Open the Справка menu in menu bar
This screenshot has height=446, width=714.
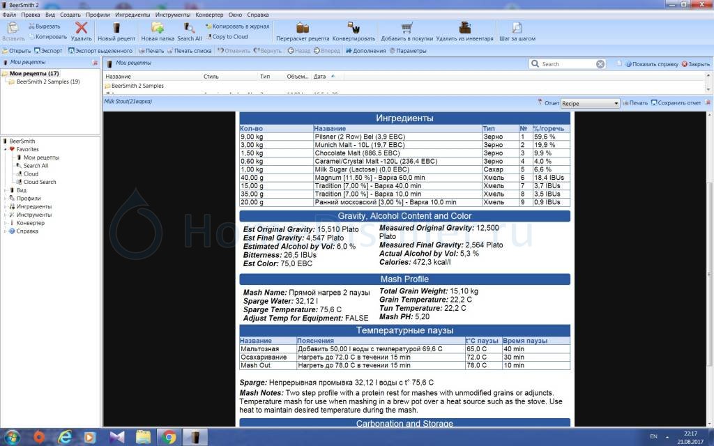pos(258,15)
